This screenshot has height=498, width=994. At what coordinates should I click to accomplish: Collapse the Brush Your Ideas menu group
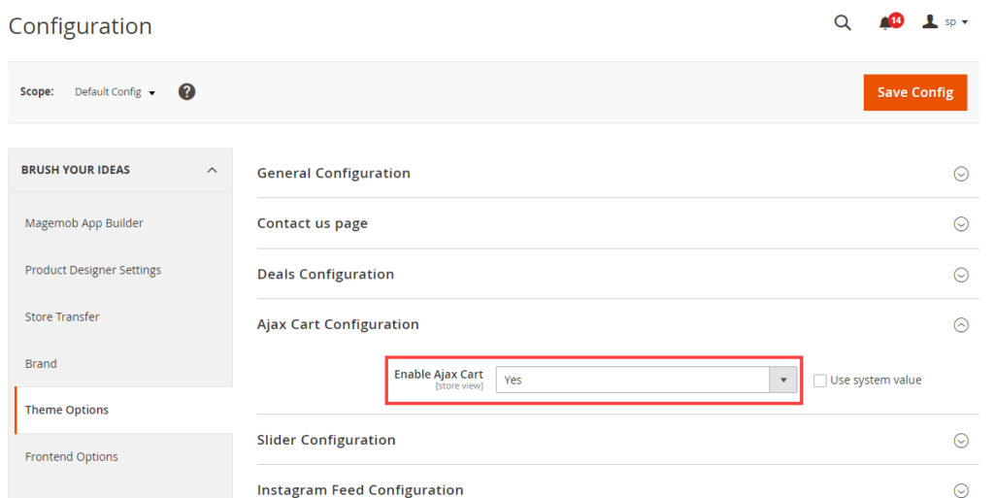pos(212,171)
